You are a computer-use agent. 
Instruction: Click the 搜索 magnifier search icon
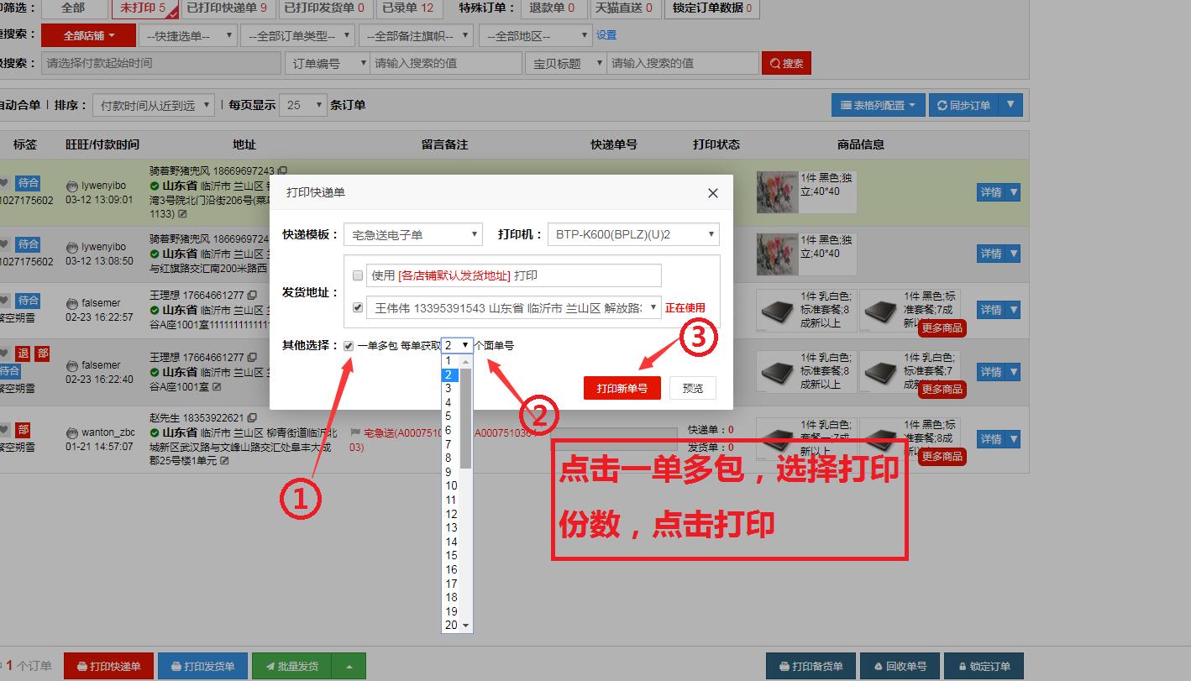point(774,62)
